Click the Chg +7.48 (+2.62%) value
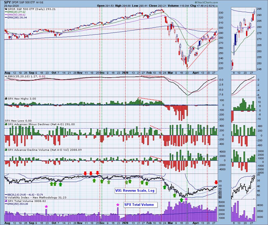 pos(203,6)
